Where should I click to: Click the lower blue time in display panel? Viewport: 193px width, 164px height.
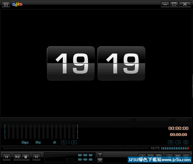(x=85, y=160)
